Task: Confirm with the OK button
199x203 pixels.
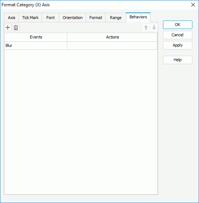Action: (178, 25)
